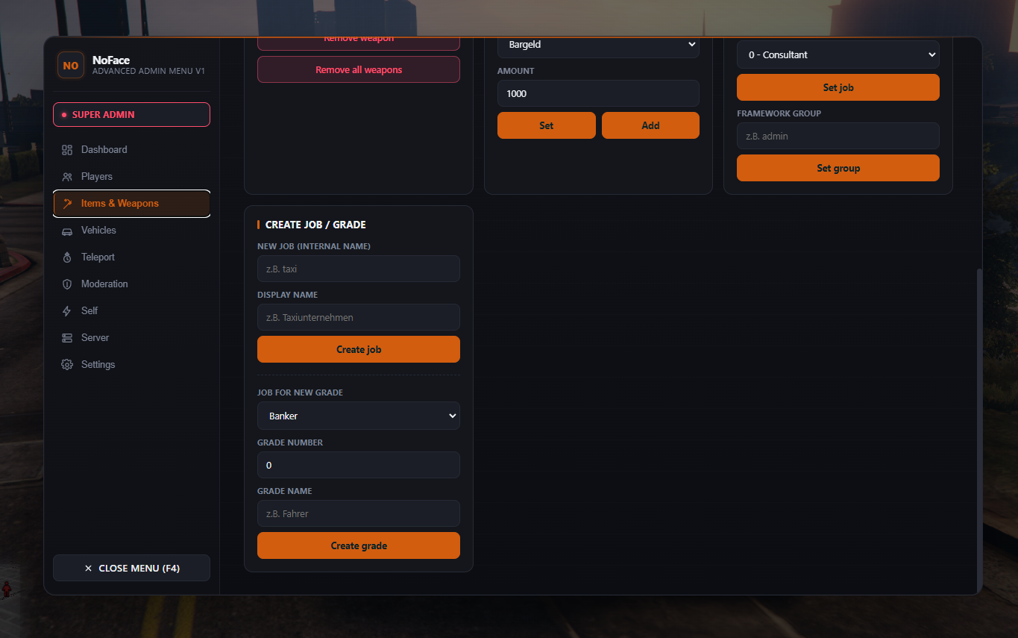Focus the Grade Name input field
Image resolution: width=1018 pixels, height=638 pixels.
(359, 513)
